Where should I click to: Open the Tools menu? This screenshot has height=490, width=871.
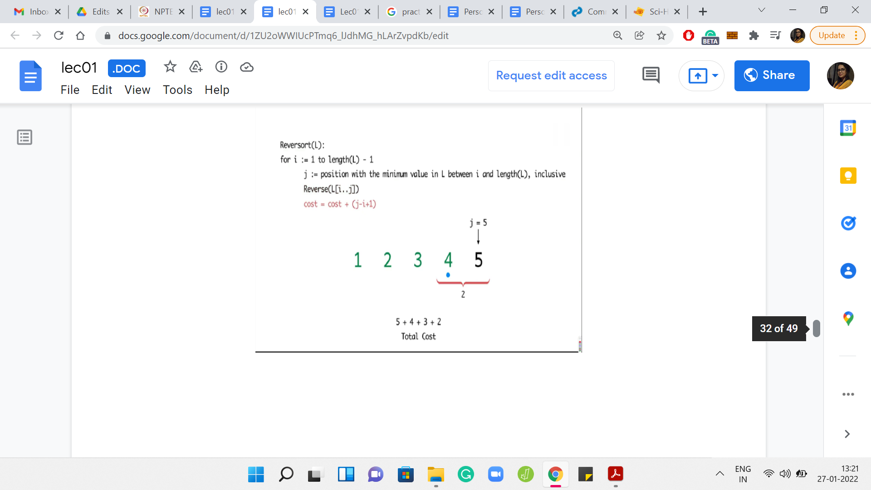(177, 90)
